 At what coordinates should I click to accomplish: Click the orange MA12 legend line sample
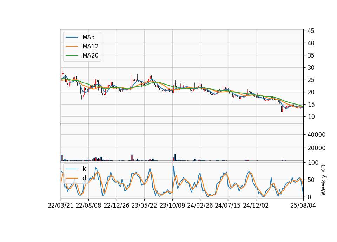click(x=72, y=46)
